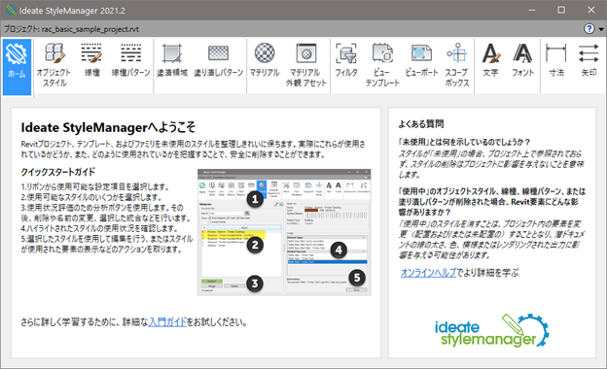607x369 pixels.
Task: Click the quick start guide screenshot thumbnail
Action: (x=284, y=232)
